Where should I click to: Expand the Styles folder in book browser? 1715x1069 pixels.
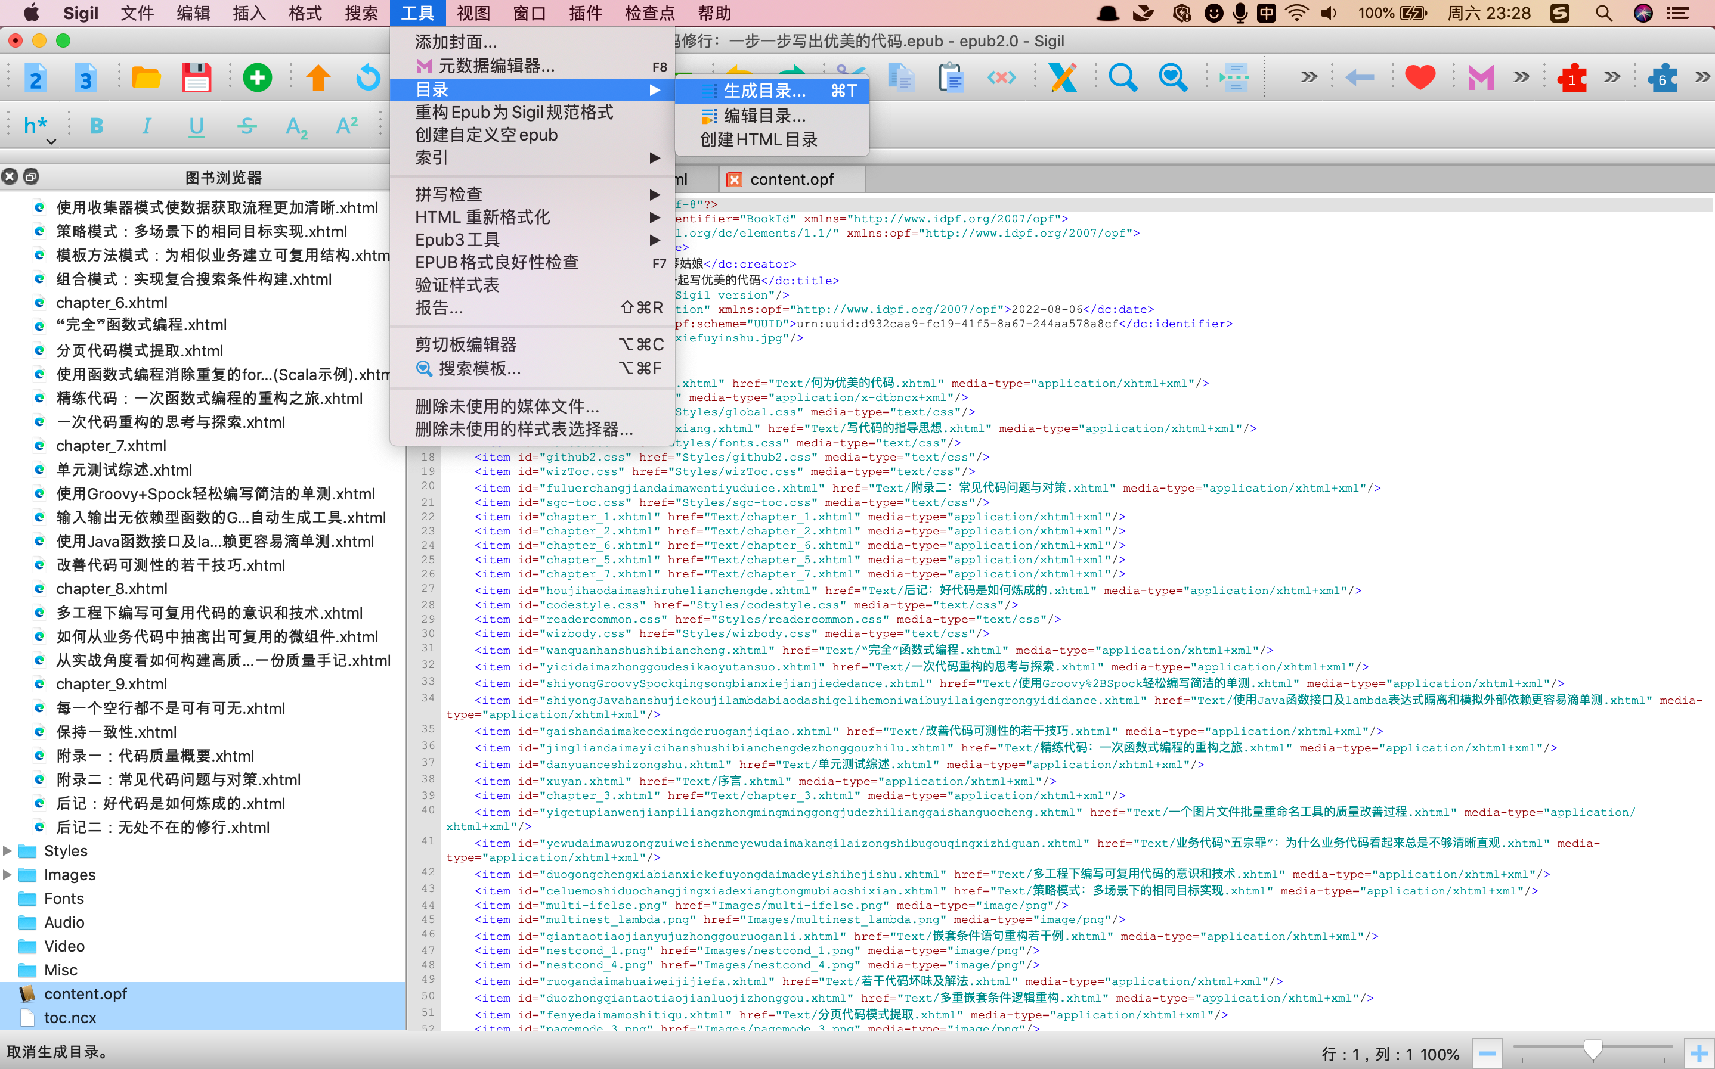click(x=8, y=850)
